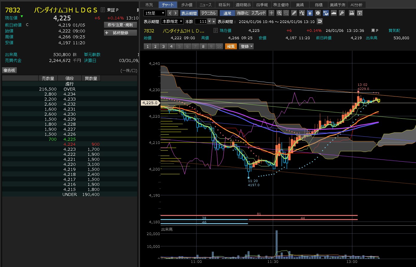Open chart settings wrench icon
The image size is (416, 267).
tap(342, 13)
